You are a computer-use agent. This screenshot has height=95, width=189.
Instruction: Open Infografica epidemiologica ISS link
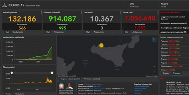click(174, 23)
